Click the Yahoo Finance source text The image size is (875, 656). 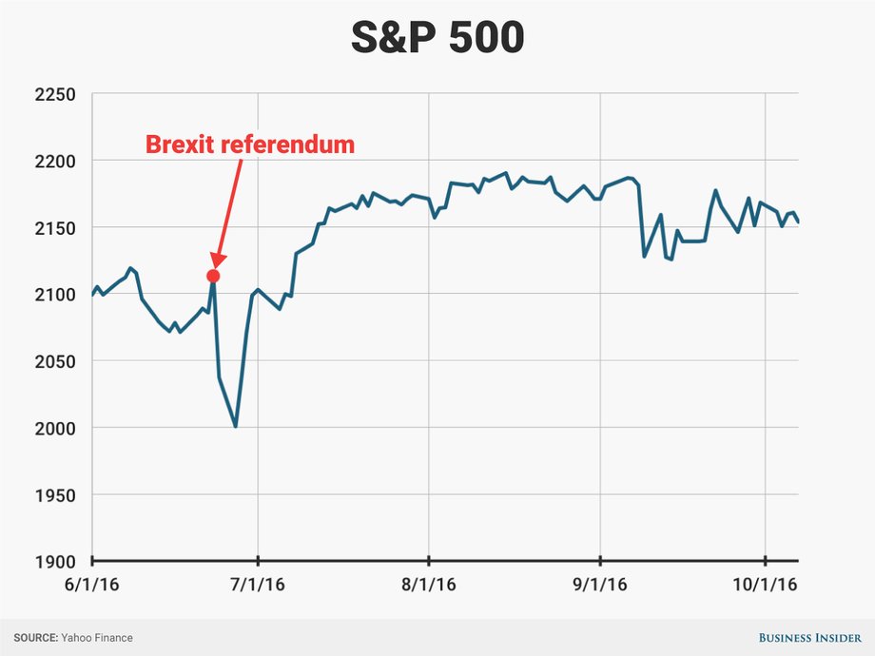(x=97, y=638)
